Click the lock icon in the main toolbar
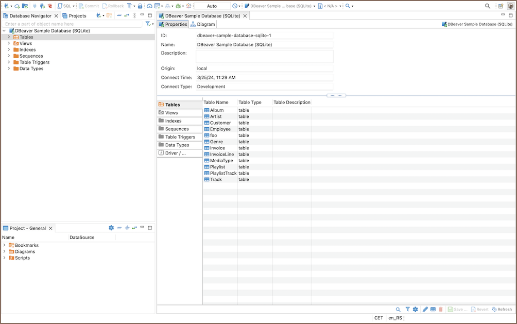This screenshot has width=517, height=324. tap(140, 6)
